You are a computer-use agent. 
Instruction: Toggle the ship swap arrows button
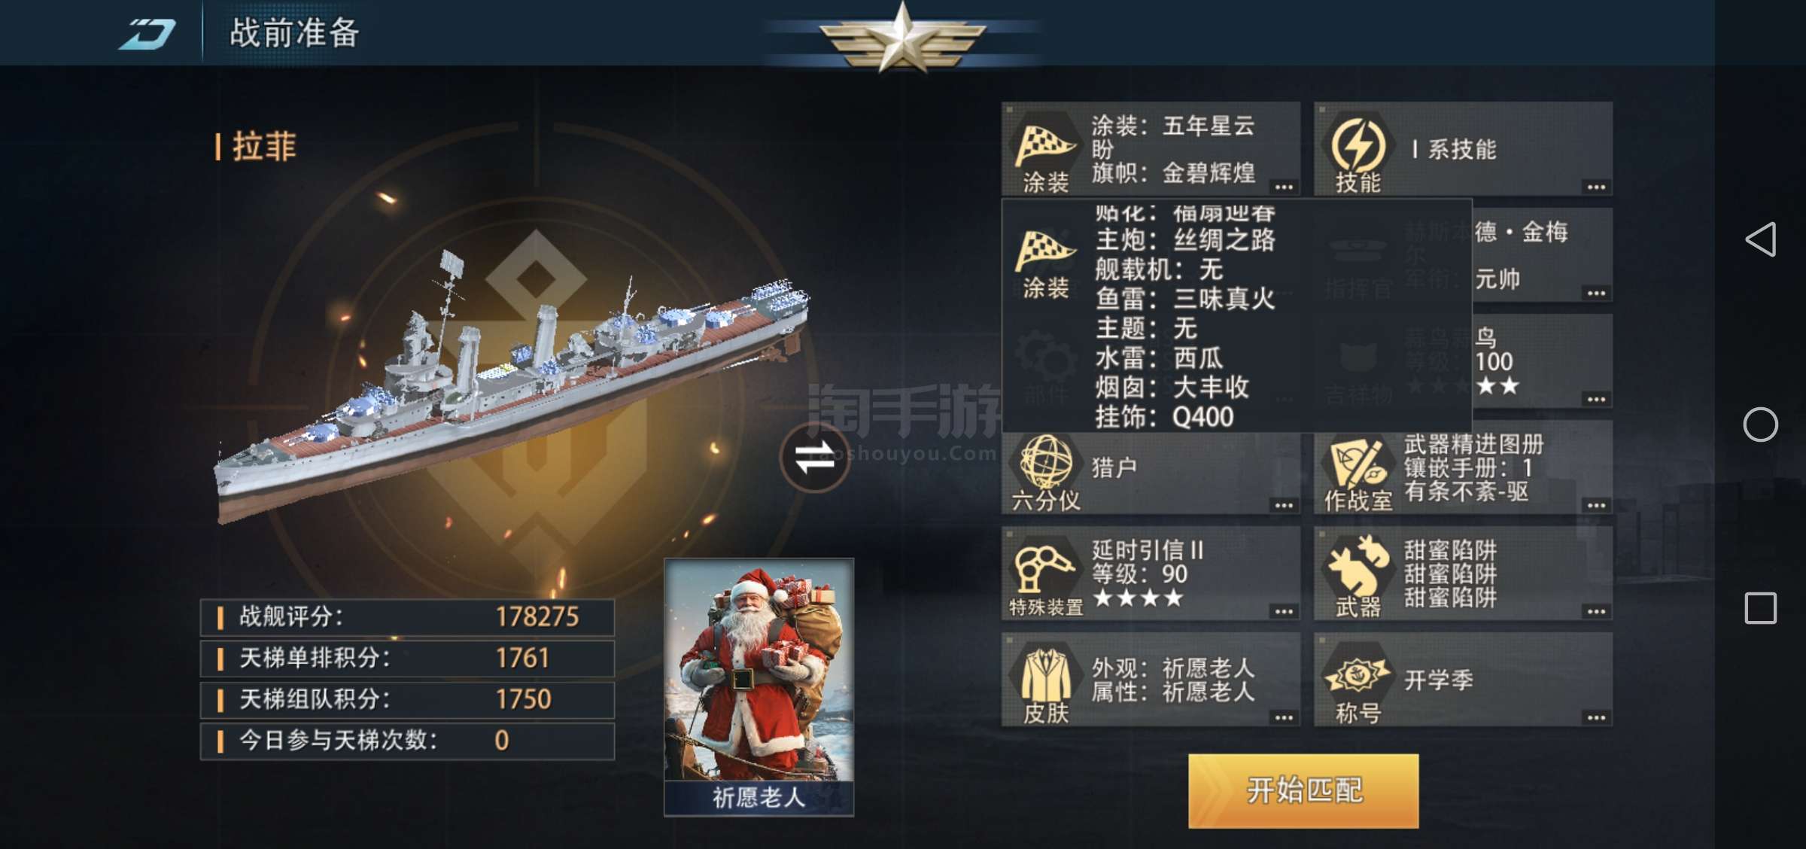point(815,457)
